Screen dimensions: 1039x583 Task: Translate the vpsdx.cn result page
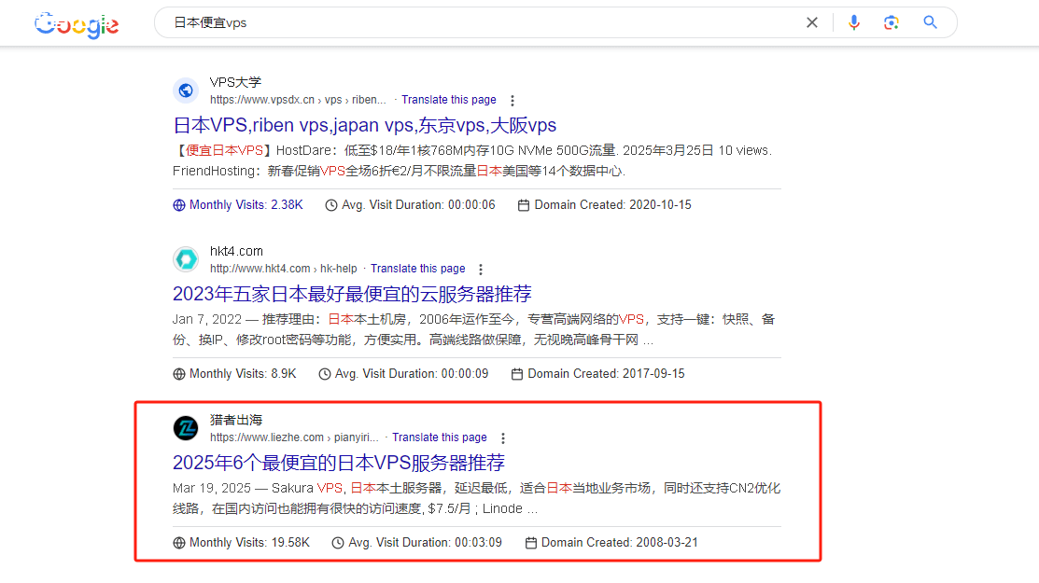click(x=449, y=100)
